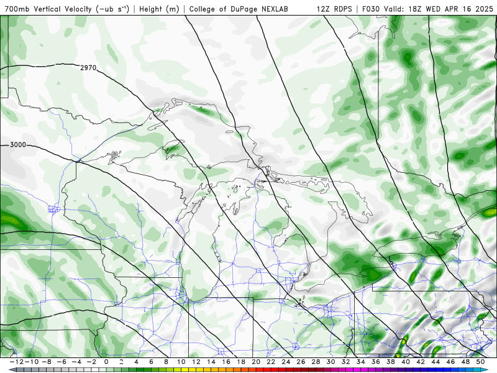This screenshot has width=497, height=373.
Task: Click the "-8" value on the color scale
Action: click(47, 362)
